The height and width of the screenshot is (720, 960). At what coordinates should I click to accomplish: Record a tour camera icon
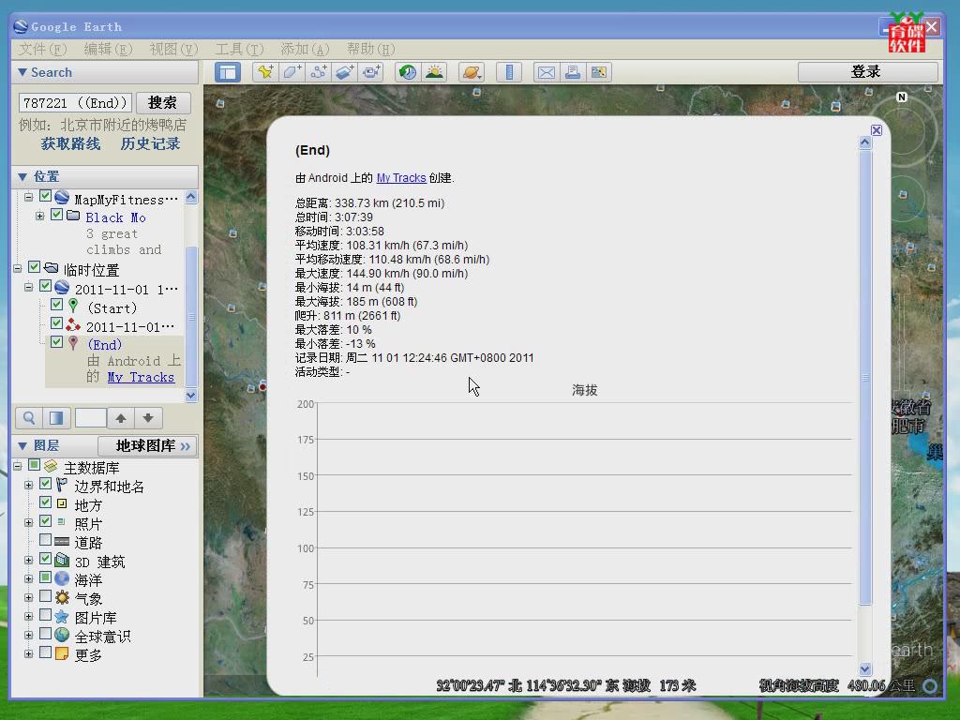pos(370,72)
